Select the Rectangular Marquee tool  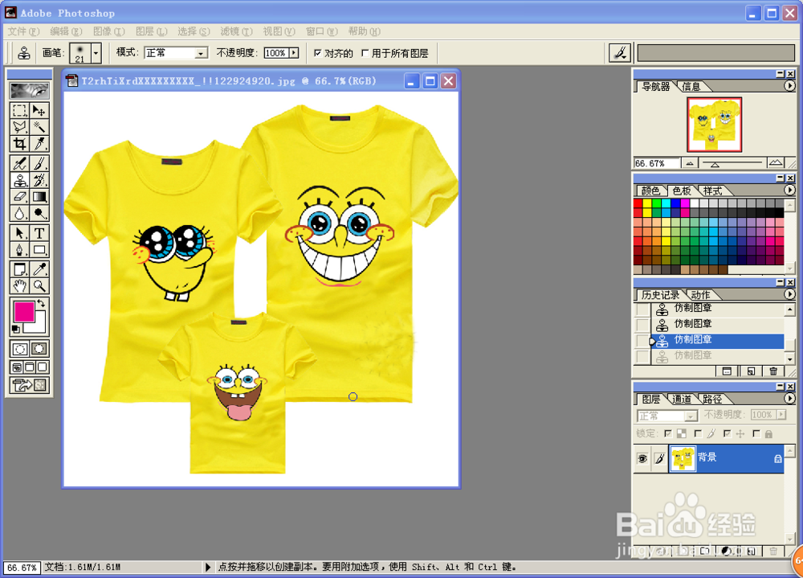click(19, 110)
